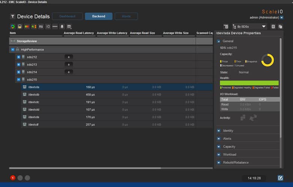Click the first activity icon in the Activity row

point(243,118)
